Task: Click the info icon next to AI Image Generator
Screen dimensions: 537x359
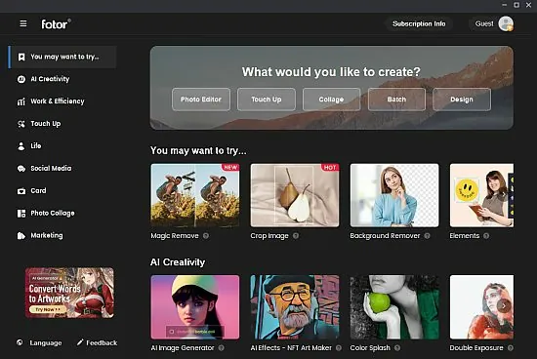Action: coord(222,347)
